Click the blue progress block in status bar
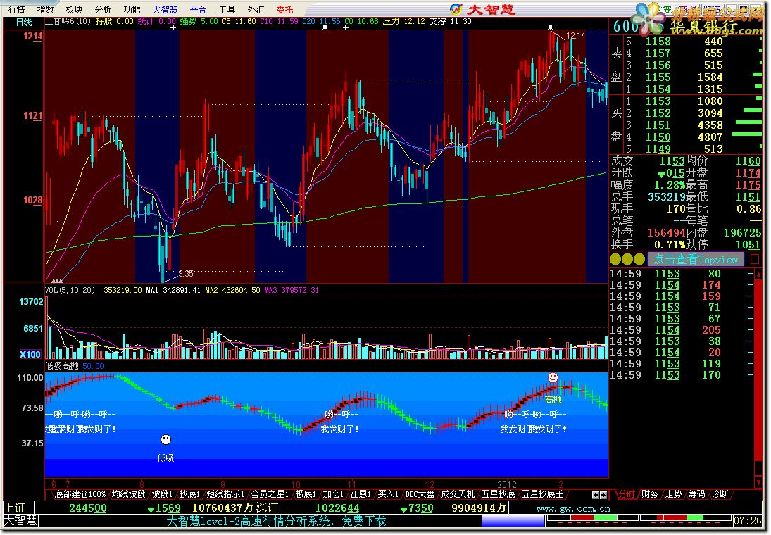 pyautogui.click(x=513, y=520)
